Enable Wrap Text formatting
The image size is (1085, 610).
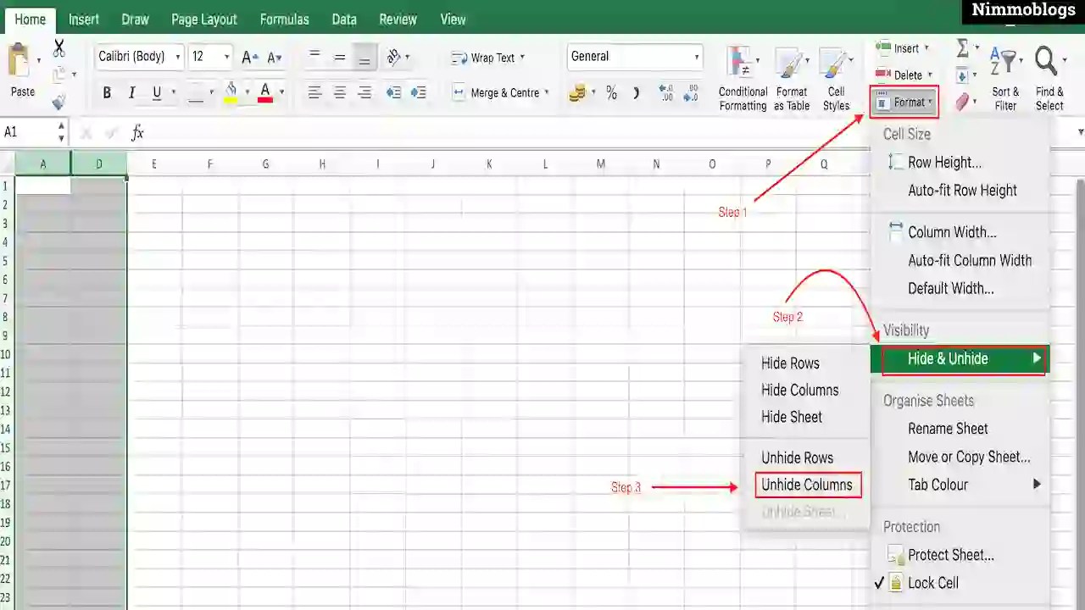488,58
